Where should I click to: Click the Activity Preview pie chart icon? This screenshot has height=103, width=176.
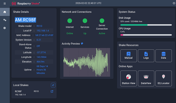coord(82,44)
